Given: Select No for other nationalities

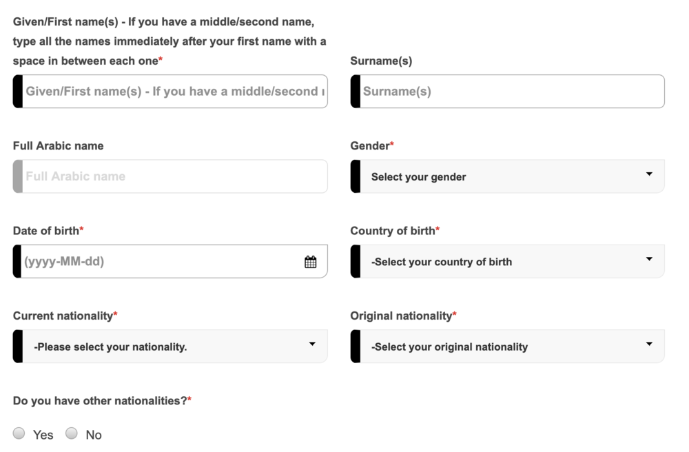Looking at the screenshot, I should point(72,433).
